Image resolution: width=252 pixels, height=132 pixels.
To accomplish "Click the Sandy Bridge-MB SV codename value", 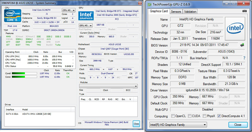I will pos(46,18).
